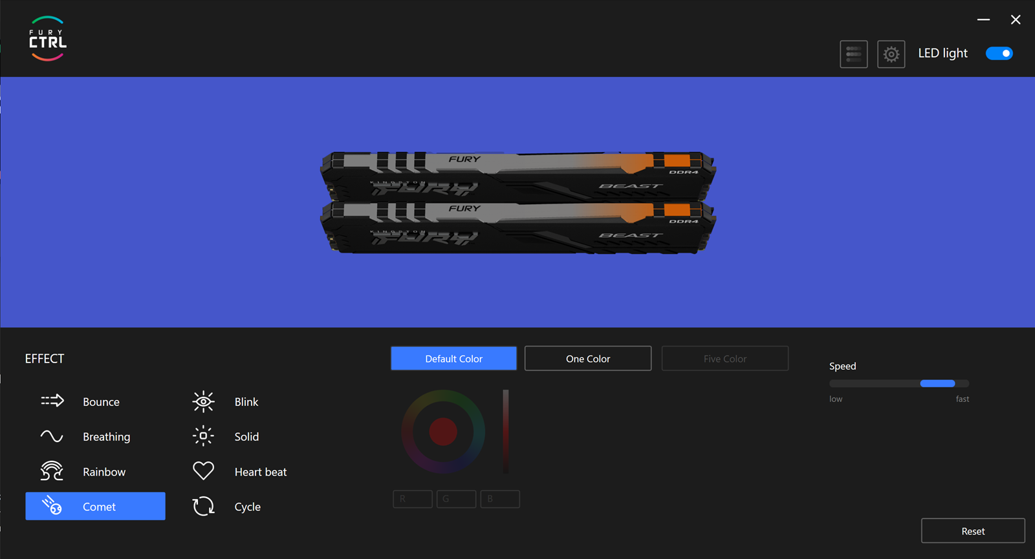Screen dimensions: 1035x559
Task: Click the Breathing wave icon
Action: (52, 436)
